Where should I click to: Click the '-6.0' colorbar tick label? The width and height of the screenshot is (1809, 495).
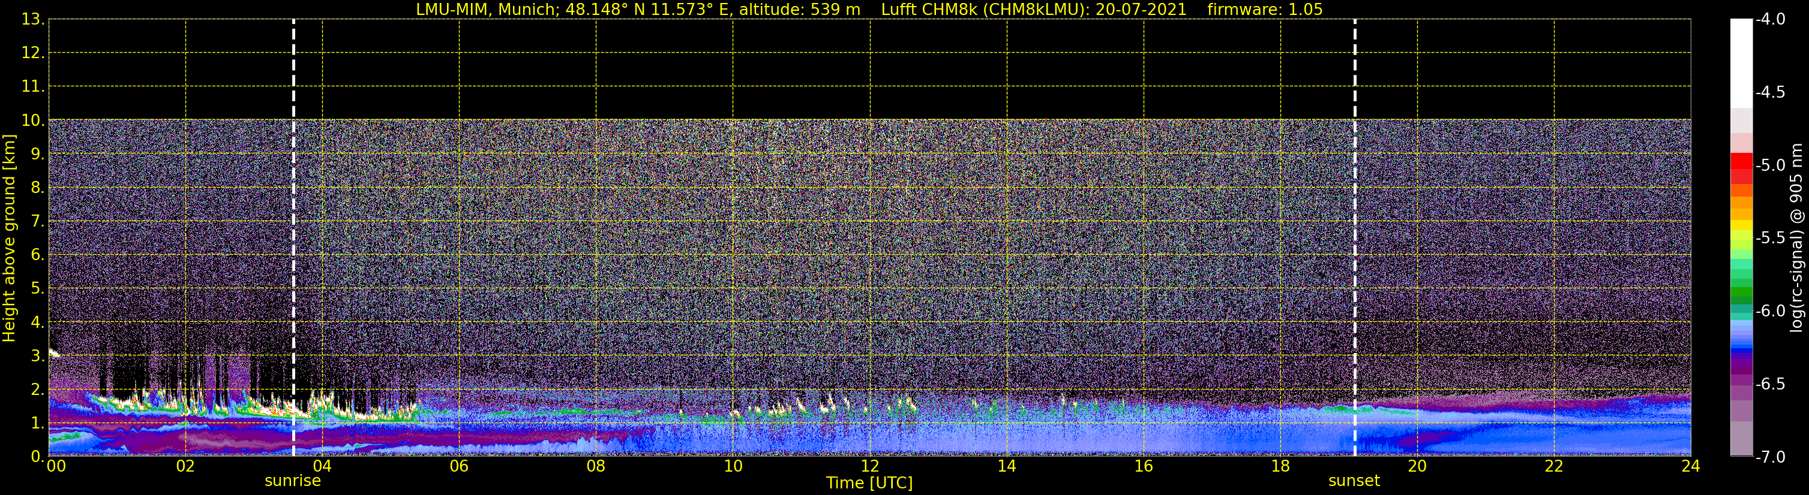point(1769,311)
